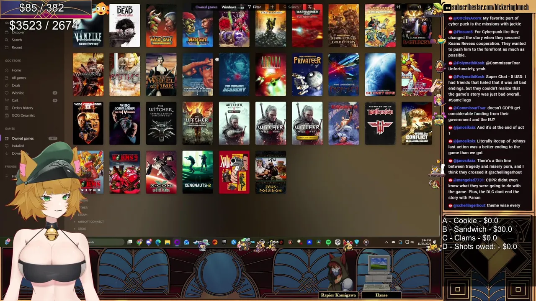Open the Deals page
Image resolution: width=536 pixels, height=301 pixels.
click(16, 85)
